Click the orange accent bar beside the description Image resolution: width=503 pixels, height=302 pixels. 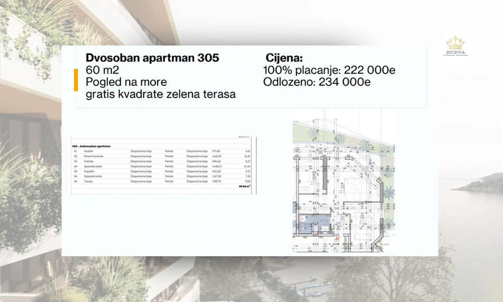coord(76,80)
